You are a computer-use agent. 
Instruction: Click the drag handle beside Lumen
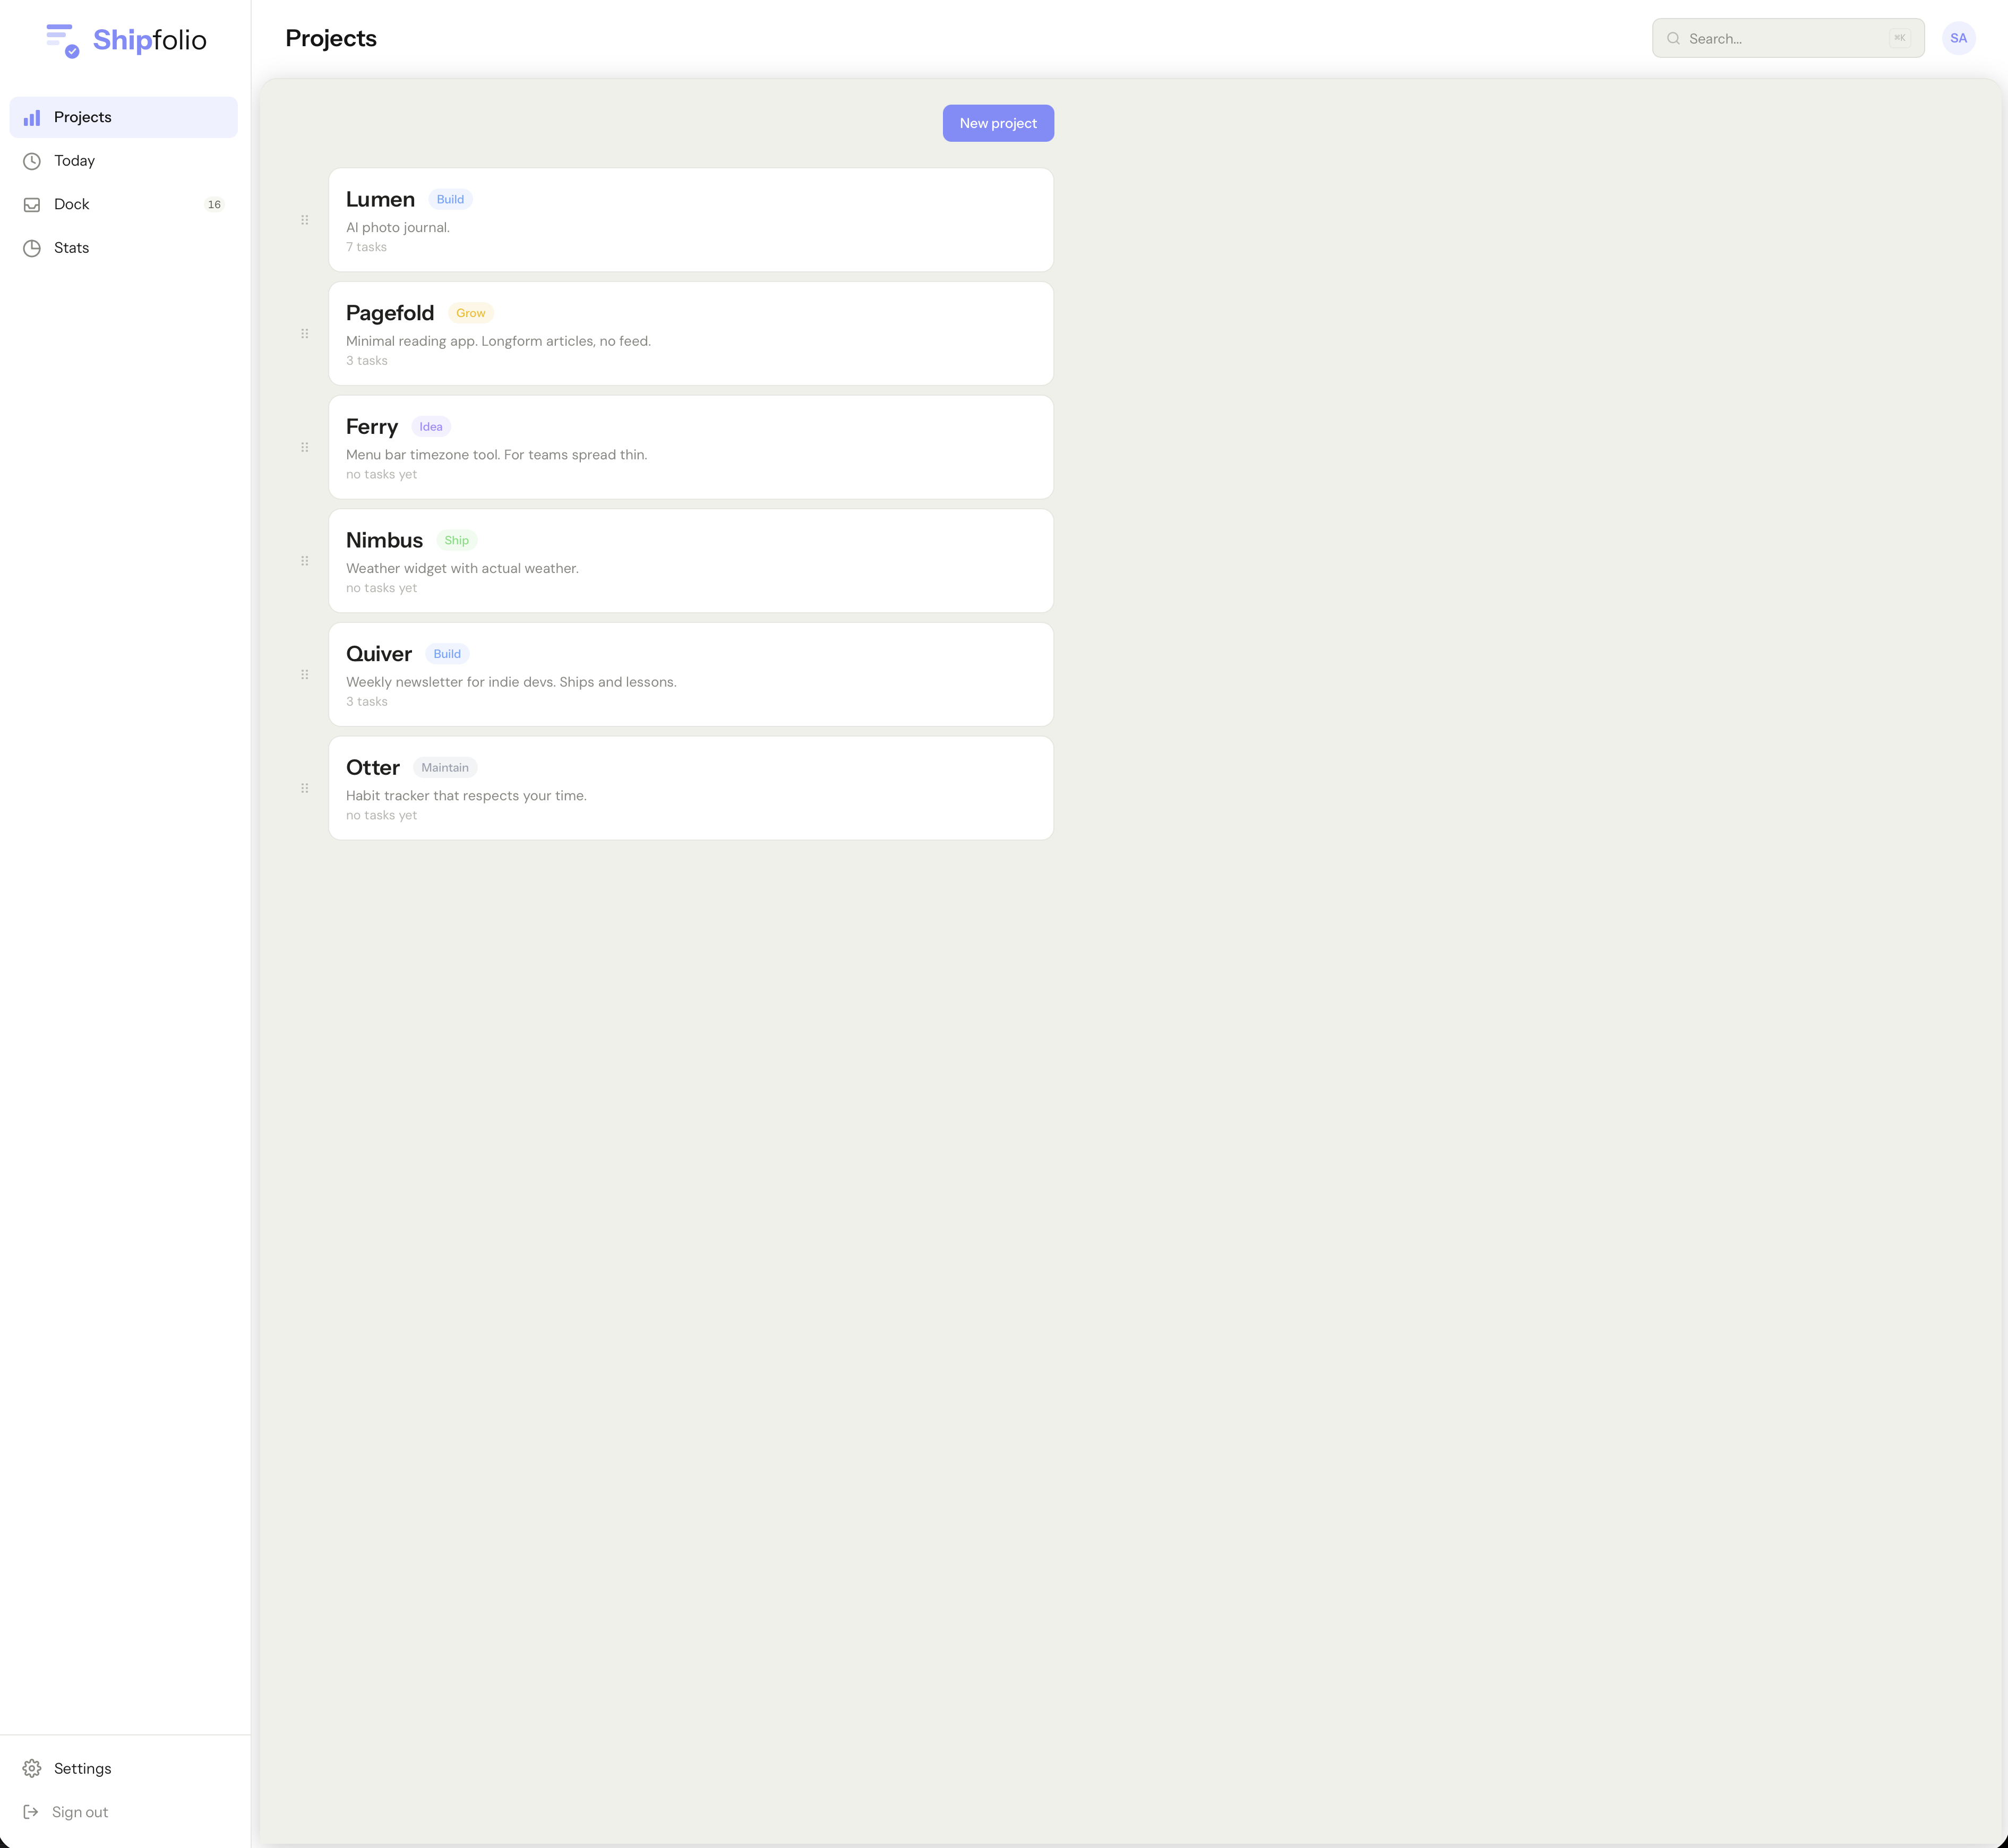[305, 220]
